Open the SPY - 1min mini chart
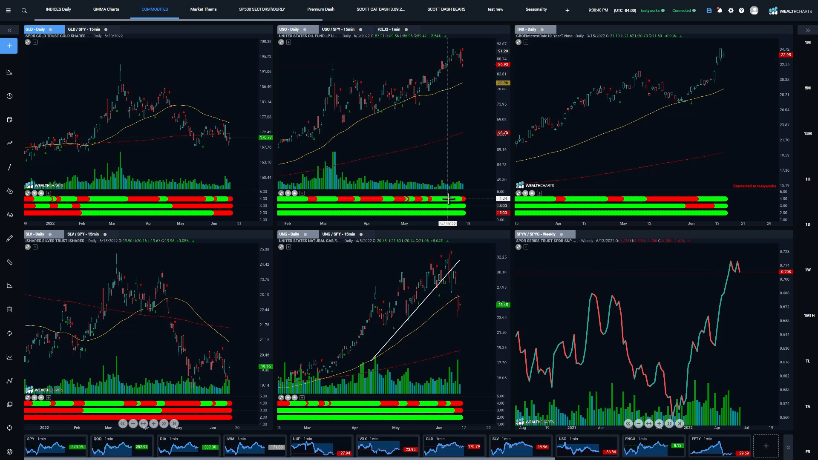Viewport: 818px width, 460px height. click(56, 446)
